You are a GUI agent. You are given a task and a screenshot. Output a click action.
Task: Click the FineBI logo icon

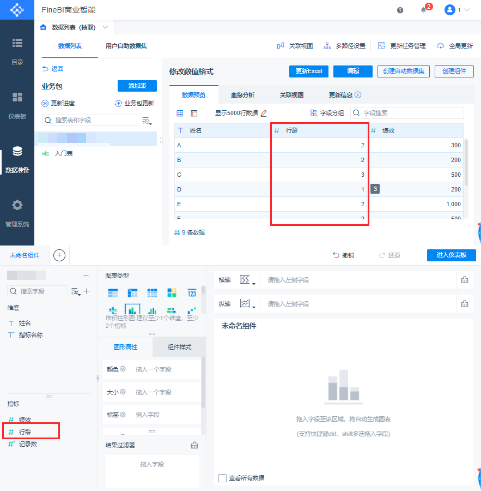pyautogui.click(x=17, y=10)
